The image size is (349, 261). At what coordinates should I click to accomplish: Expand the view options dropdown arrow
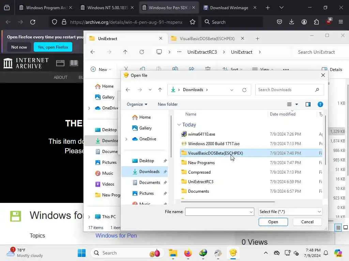click(297, 104)
